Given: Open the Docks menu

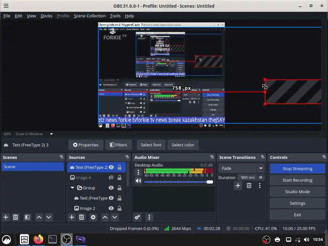Looking at the screenshot, I should tap(46, 16).
